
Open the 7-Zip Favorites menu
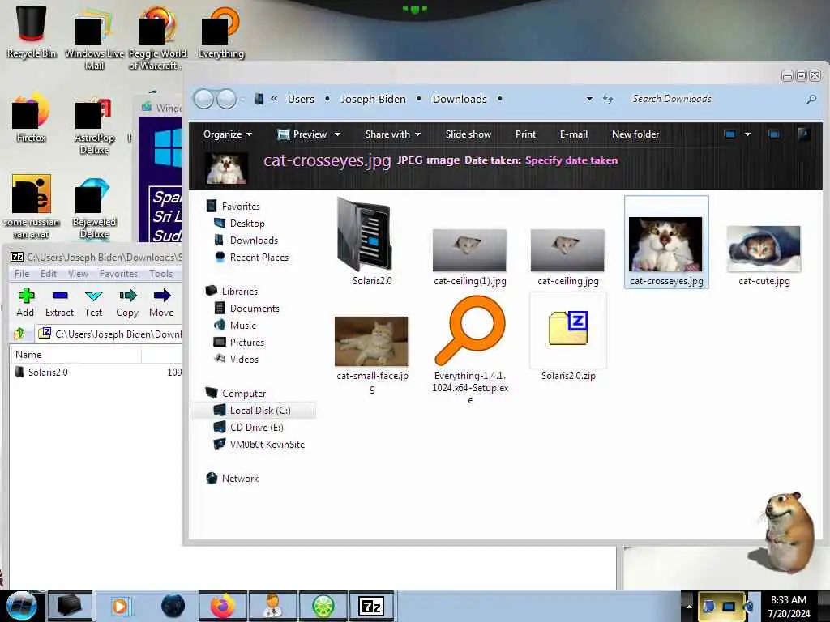coord(118,274)
